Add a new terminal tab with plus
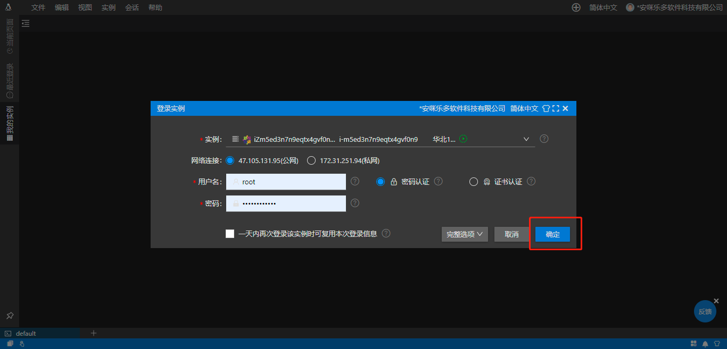 click(x=94, y=333)
